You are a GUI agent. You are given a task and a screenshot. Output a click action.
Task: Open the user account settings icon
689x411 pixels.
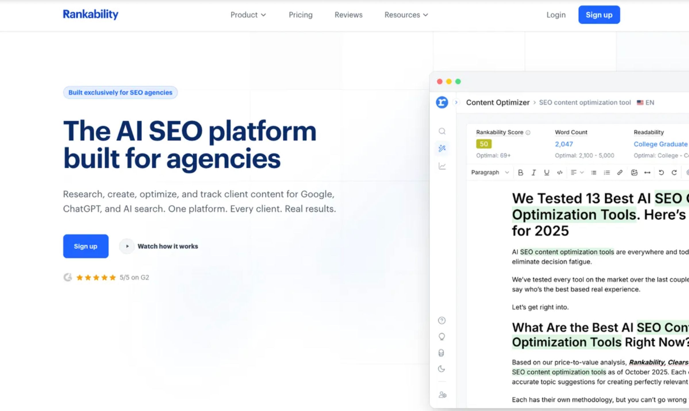tap(442, 395)
